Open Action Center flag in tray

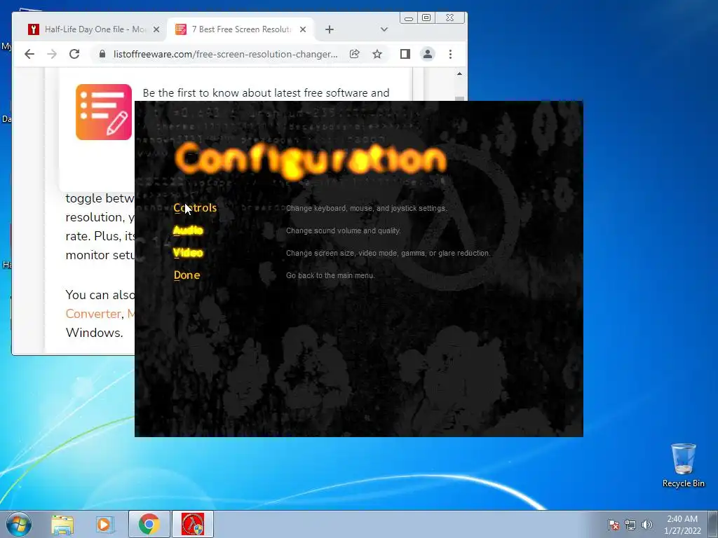(x=614, y=525)
